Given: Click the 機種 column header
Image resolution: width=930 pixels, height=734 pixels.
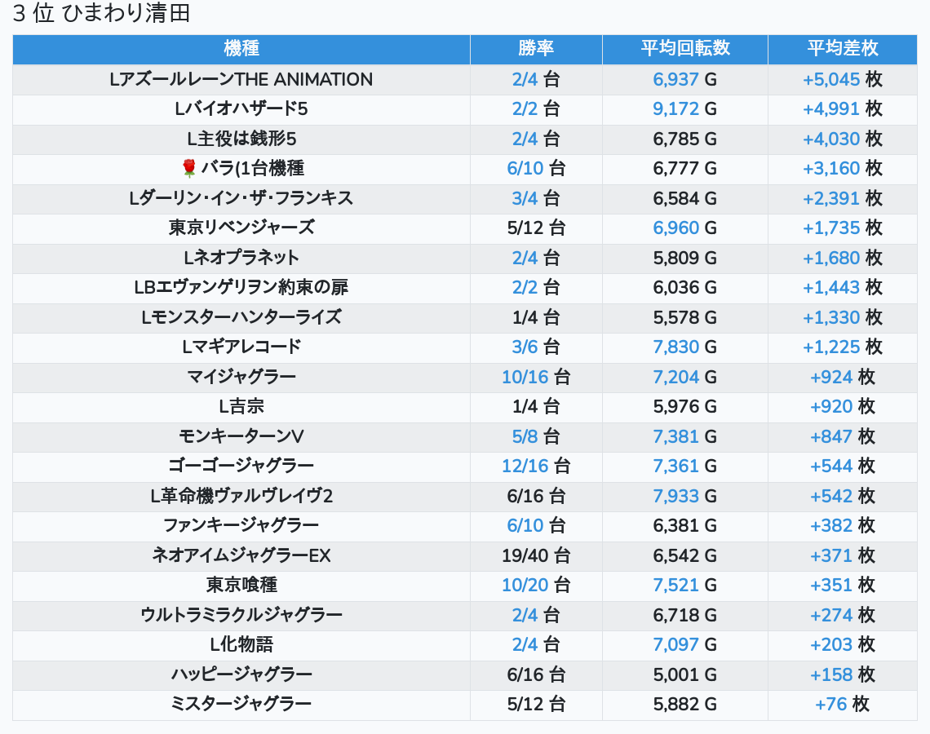Looking at the screenshot, I should coord(241,49).
